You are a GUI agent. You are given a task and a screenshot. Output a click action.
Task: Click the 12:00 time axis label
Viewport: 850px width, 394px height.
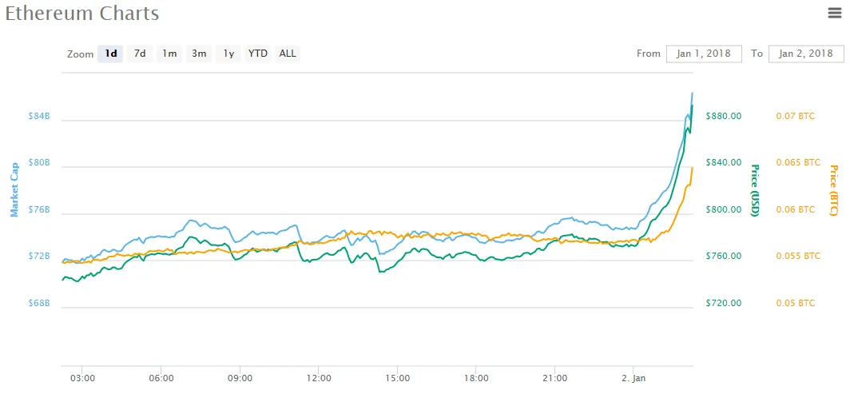tap(318, 378)
